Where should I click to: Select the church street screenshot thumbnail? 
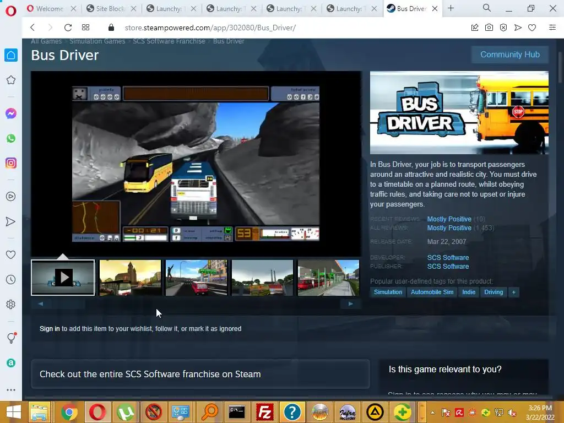130,278
